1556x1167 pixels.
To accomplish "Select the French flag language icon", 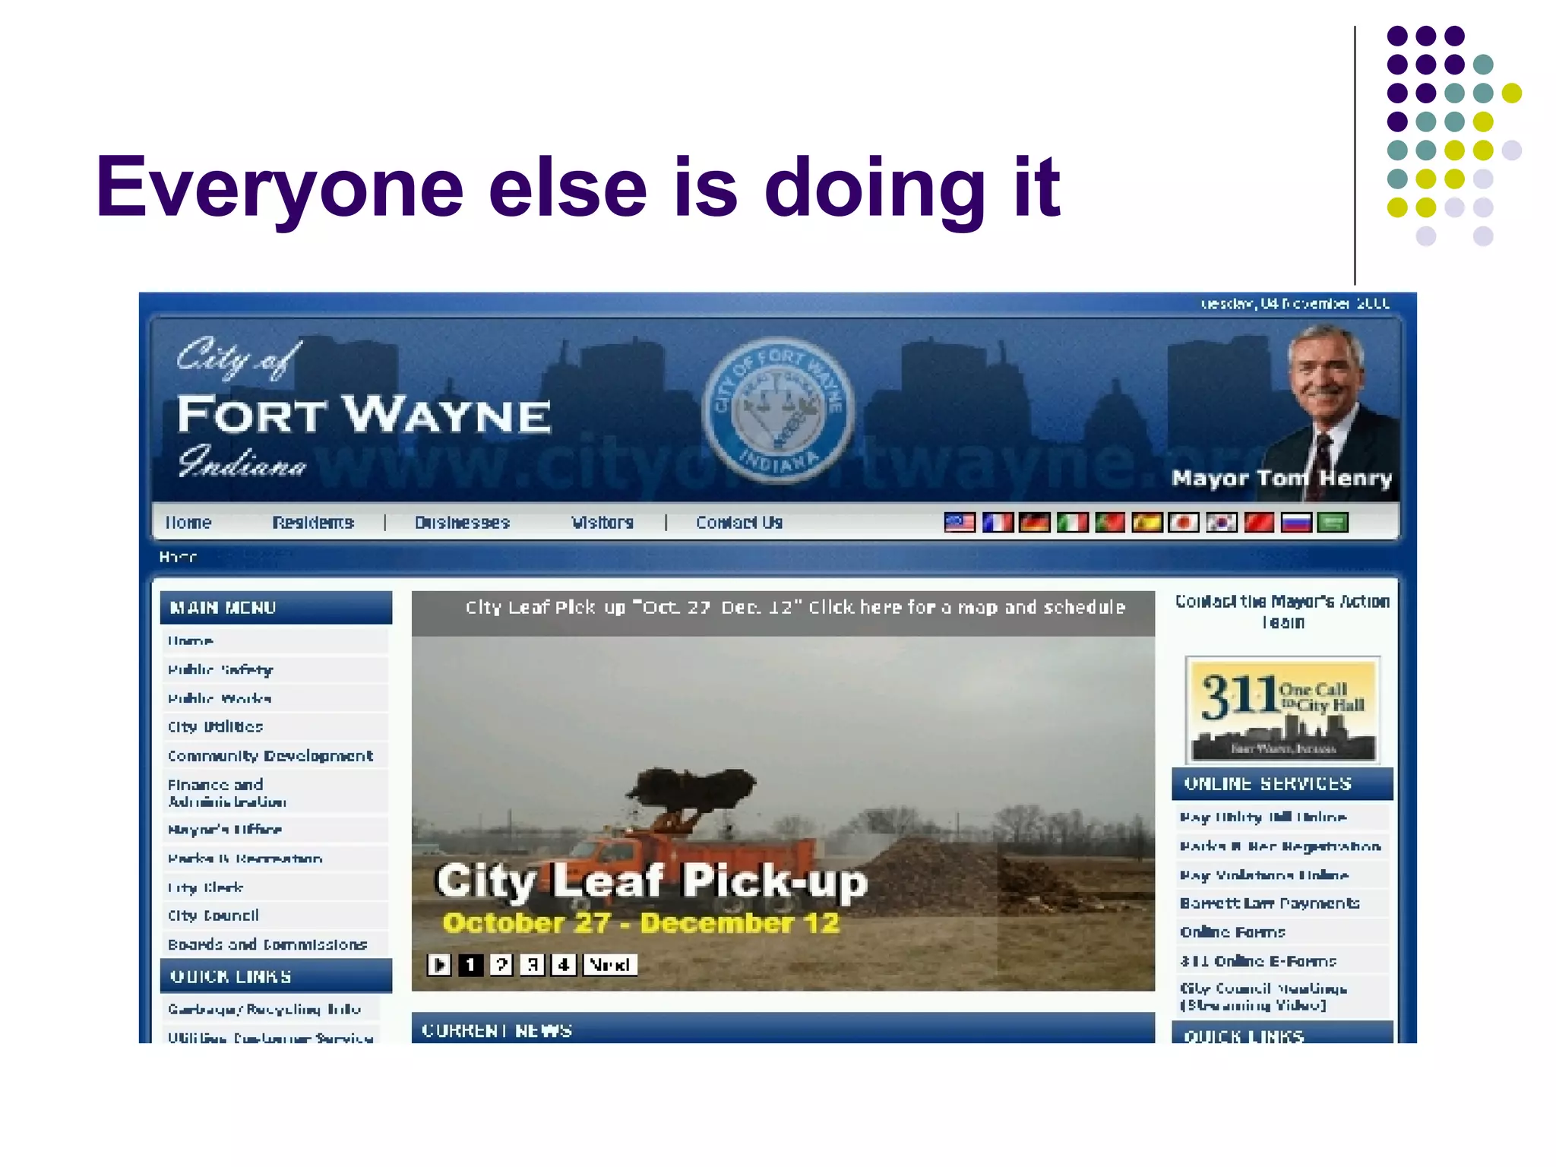I will [x=998, y=523].
